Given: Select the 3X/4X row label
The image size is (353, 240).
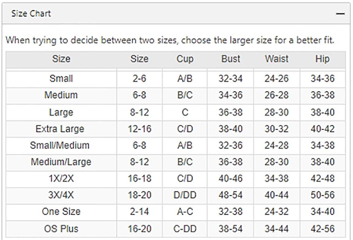Looking at the screenshot, I should [x=61, y=195].
